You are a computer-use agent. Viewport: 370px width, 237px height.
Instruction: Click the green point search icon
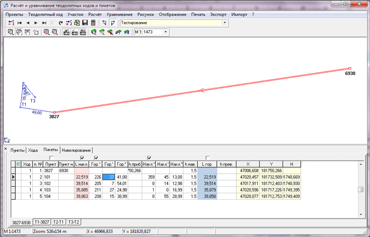click(x=94, y=32)
